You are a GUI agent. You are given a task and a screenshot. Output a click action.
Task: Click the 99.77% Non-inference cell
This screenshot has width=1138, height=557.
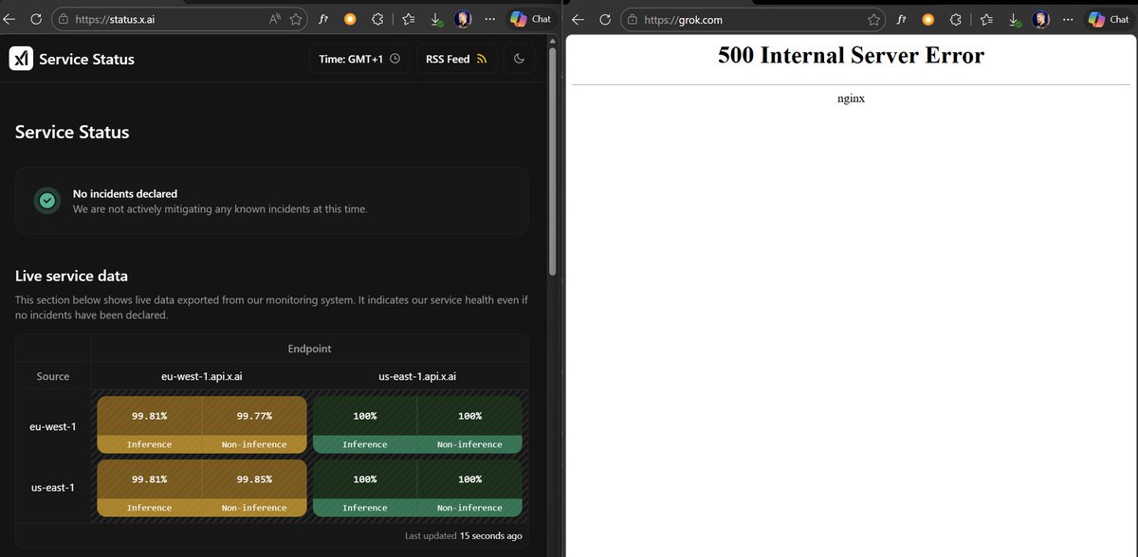[254, 424]
